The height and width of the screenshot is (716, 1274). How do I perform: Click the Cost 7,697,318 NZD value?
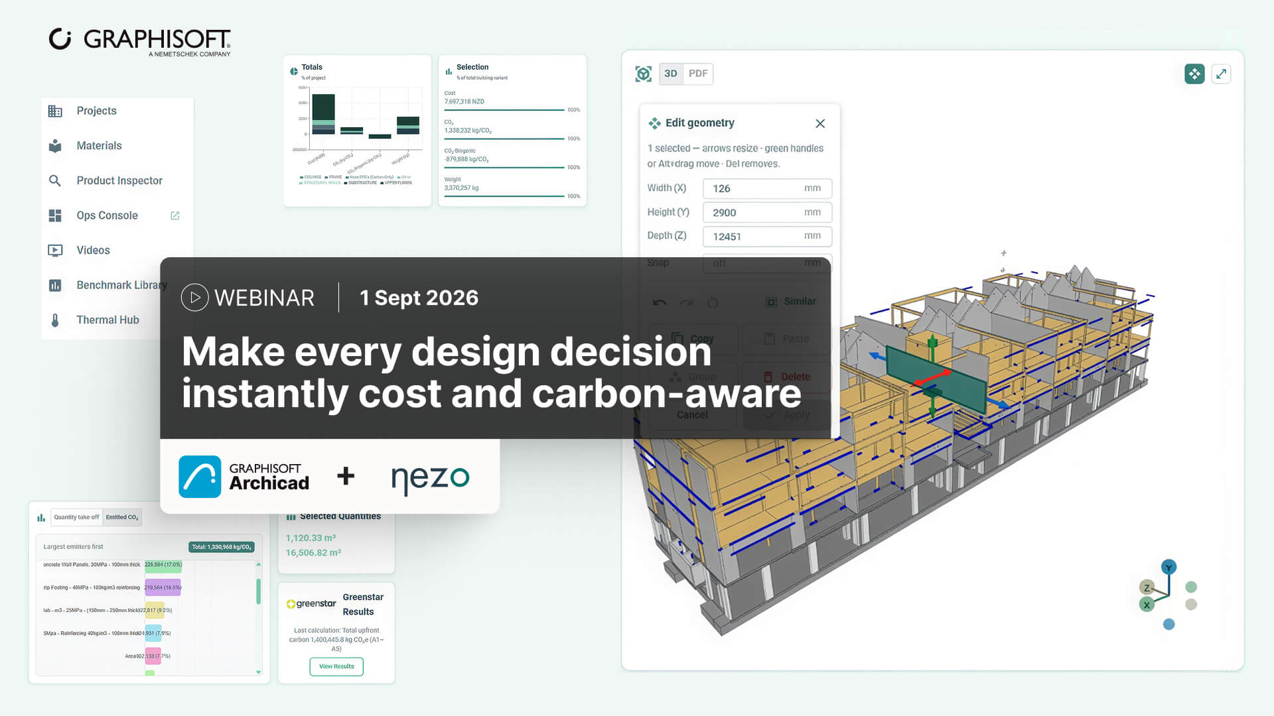[x=464, y=101]
